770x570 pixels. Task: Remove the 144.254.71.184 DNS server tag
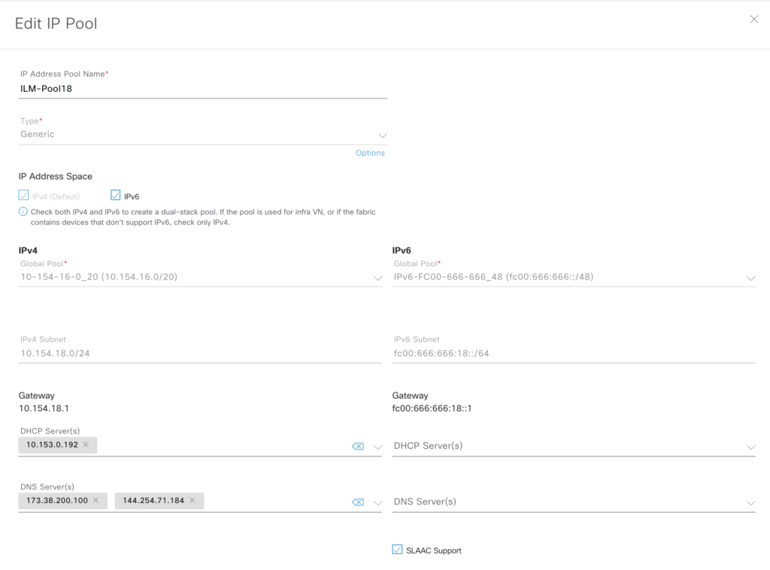click(x=192, y=501)
